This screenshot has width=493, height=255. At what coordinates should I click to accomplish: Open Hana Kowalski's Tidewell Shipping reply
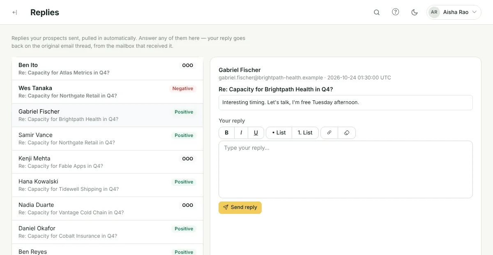pyautogui.click(x=107, y=185)
